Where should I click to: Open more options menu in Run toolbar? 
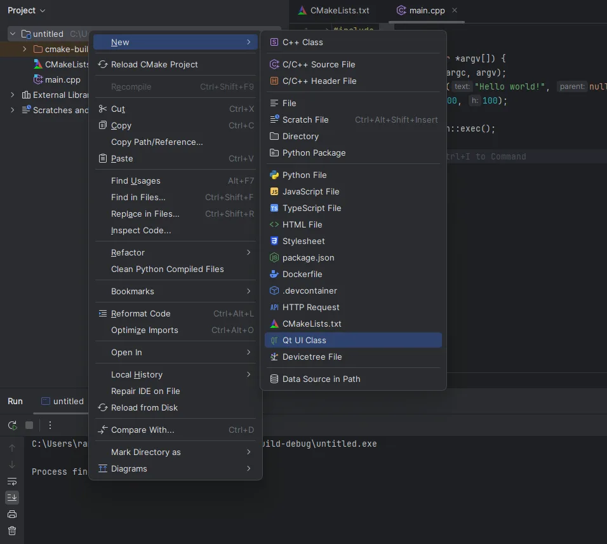tap(50, 425)
